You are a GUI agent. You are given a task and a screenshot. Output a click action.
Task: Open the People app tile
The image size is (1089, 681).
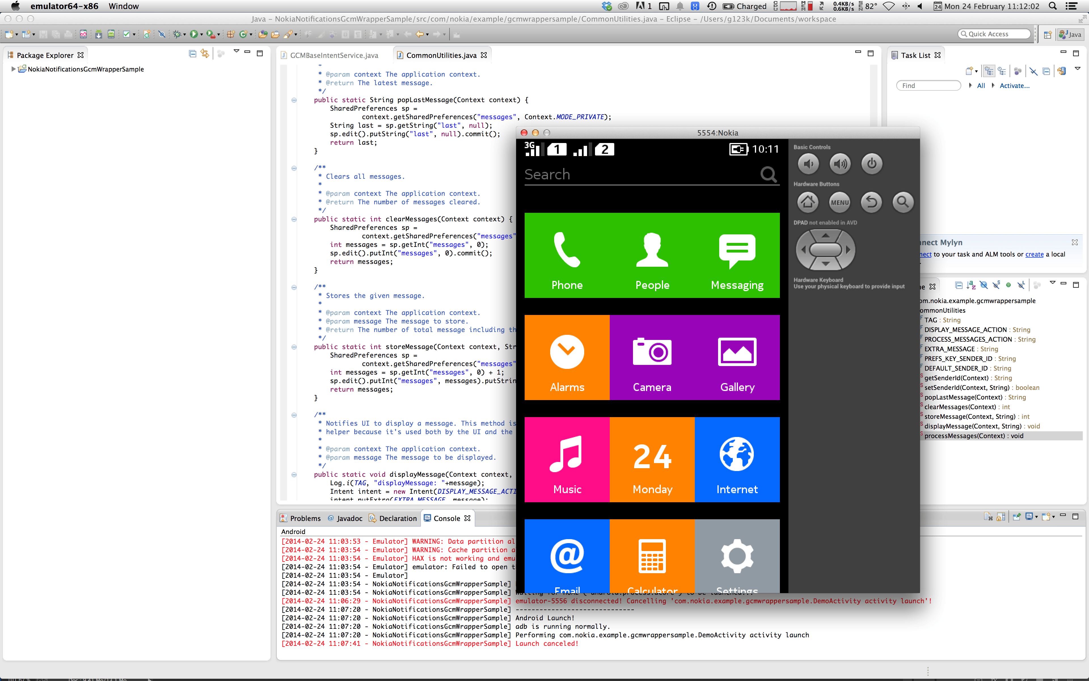(652, 255)
